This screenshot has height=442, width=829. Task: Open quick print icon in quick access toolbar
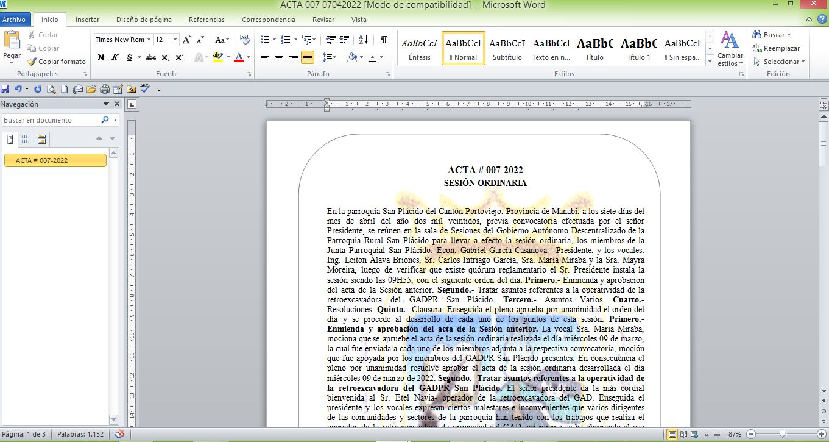pos(105,89)
